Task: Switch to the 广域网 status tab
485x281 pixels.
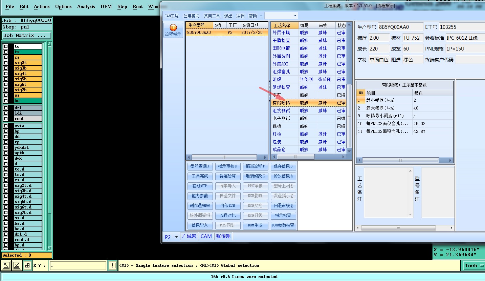Action: click(189, 237)
